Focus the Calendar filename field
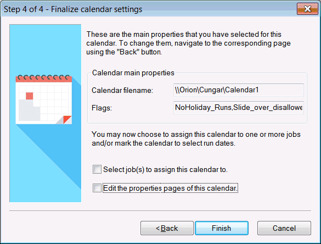Image resolution: width=321 pixels, height=244 pixels. coord(239,90)
